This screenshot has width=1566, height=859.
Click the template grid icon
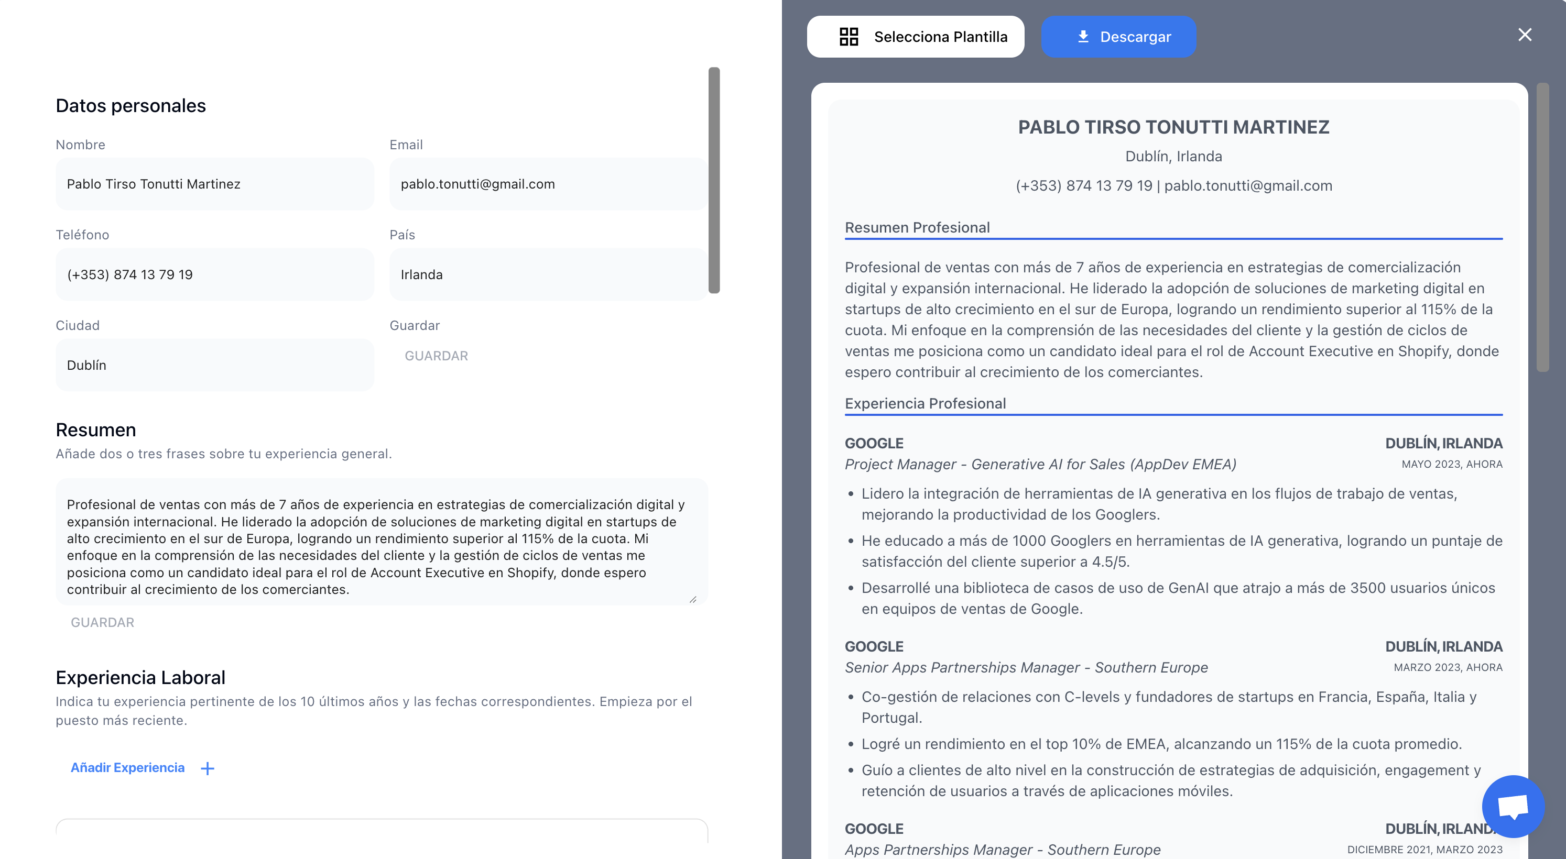pos(849,37)
